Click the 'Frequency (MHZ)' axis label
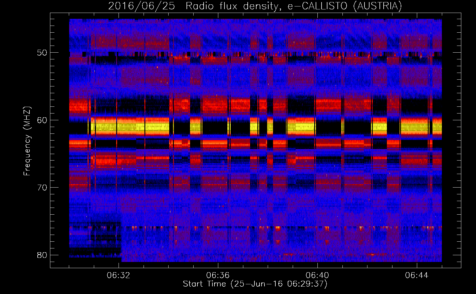 click(27, 141)
